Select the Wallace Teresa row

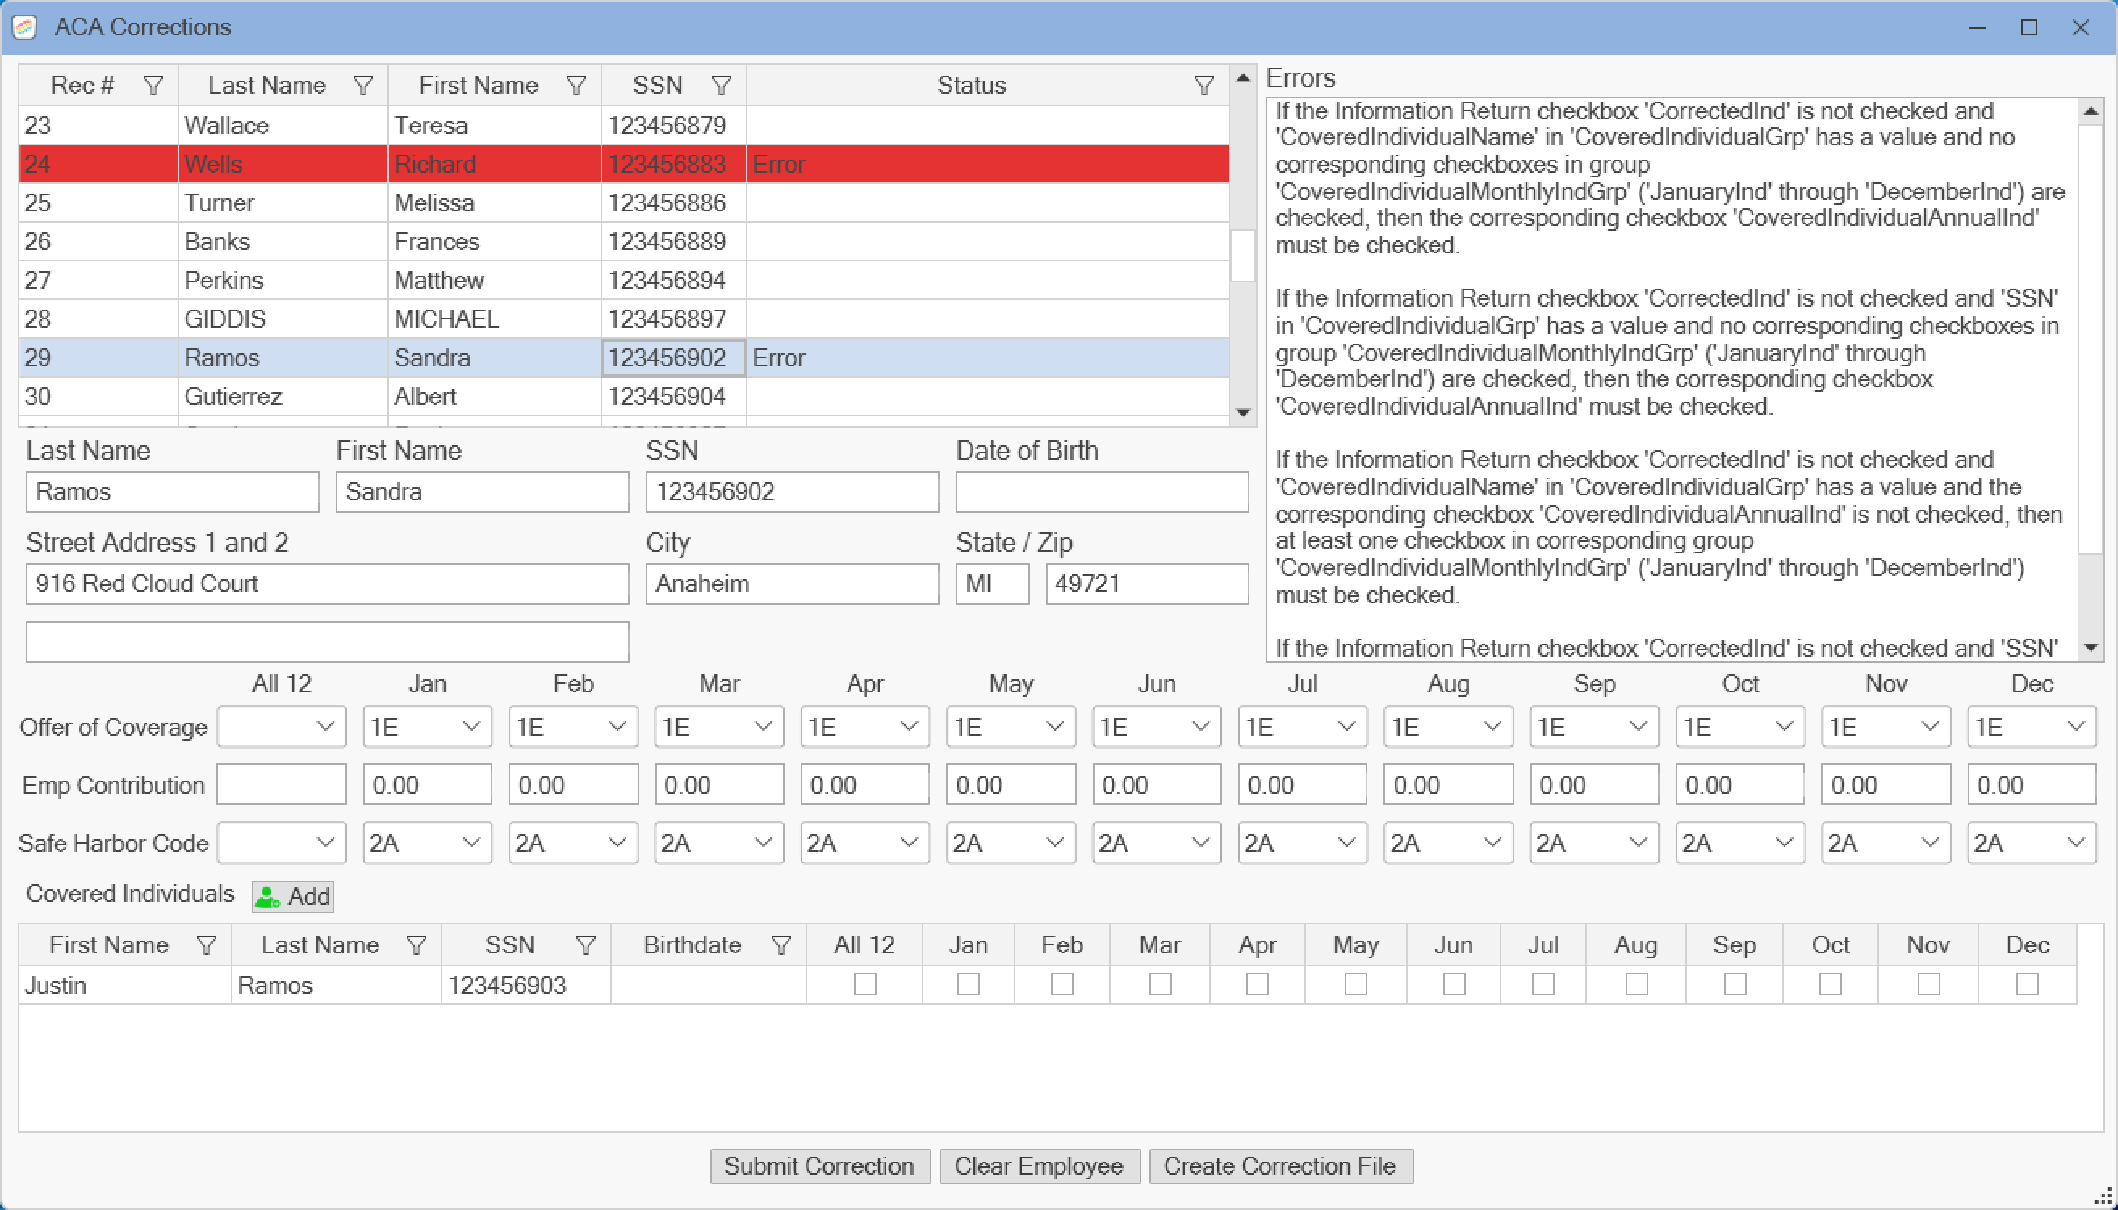624,126
